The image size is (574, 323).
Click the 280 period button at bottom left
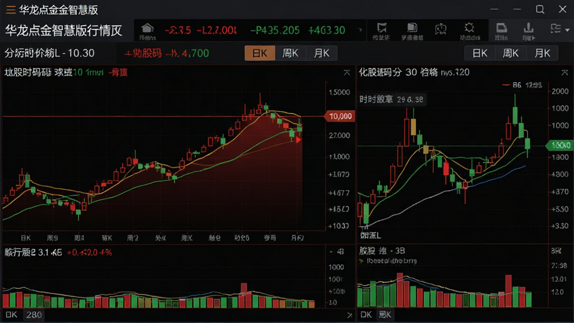coord(34,315)
